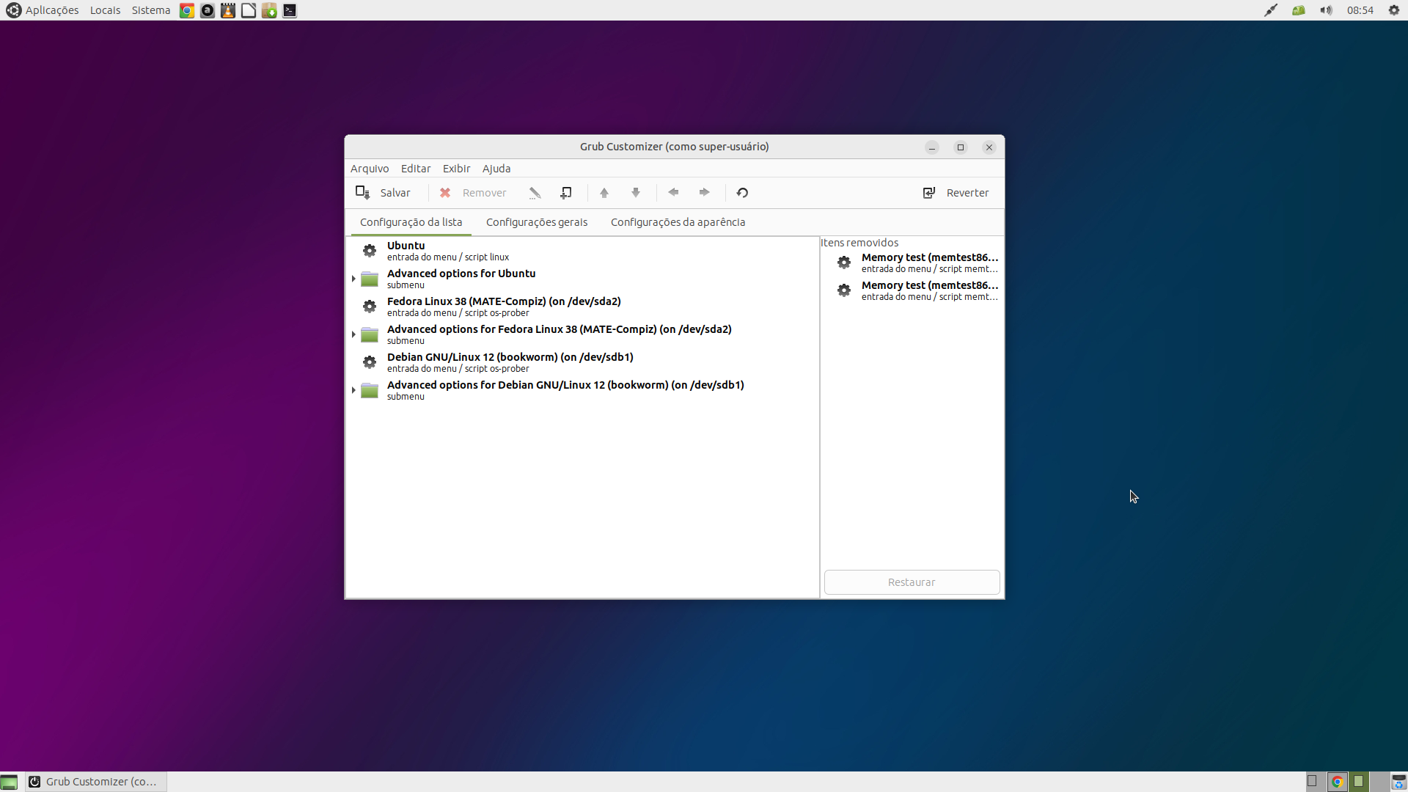Click the edit pencil toolbar icon
1408x792 pixels.
tap(535, 193)
